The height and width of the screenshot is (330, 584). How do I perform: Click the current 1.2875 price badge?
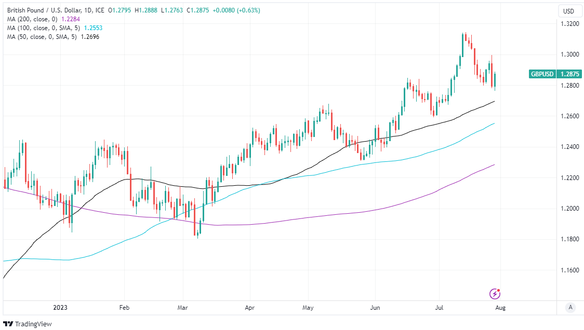click(569, 74)
